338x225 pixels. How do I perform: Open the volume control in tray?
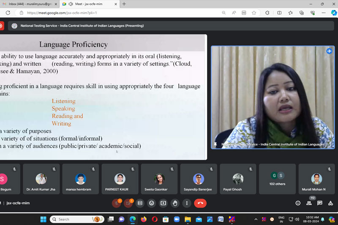[297, 219]
